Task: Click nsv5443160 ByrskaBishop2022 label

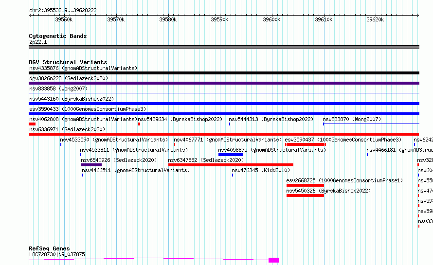Action: click(x=72, y=99)
